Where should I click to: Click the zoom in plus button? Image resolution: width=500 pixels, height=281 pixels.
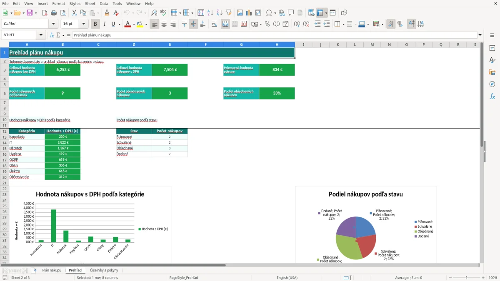pyautogui.click(x=483, y=278)
